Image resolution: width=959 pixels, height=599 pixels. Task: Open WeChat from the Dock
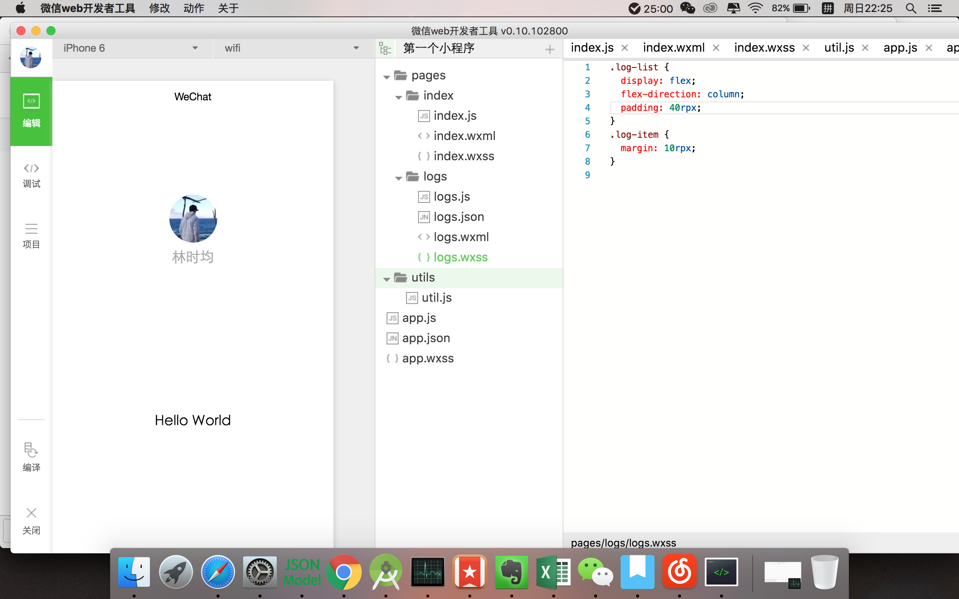click(x=595, y=572)
